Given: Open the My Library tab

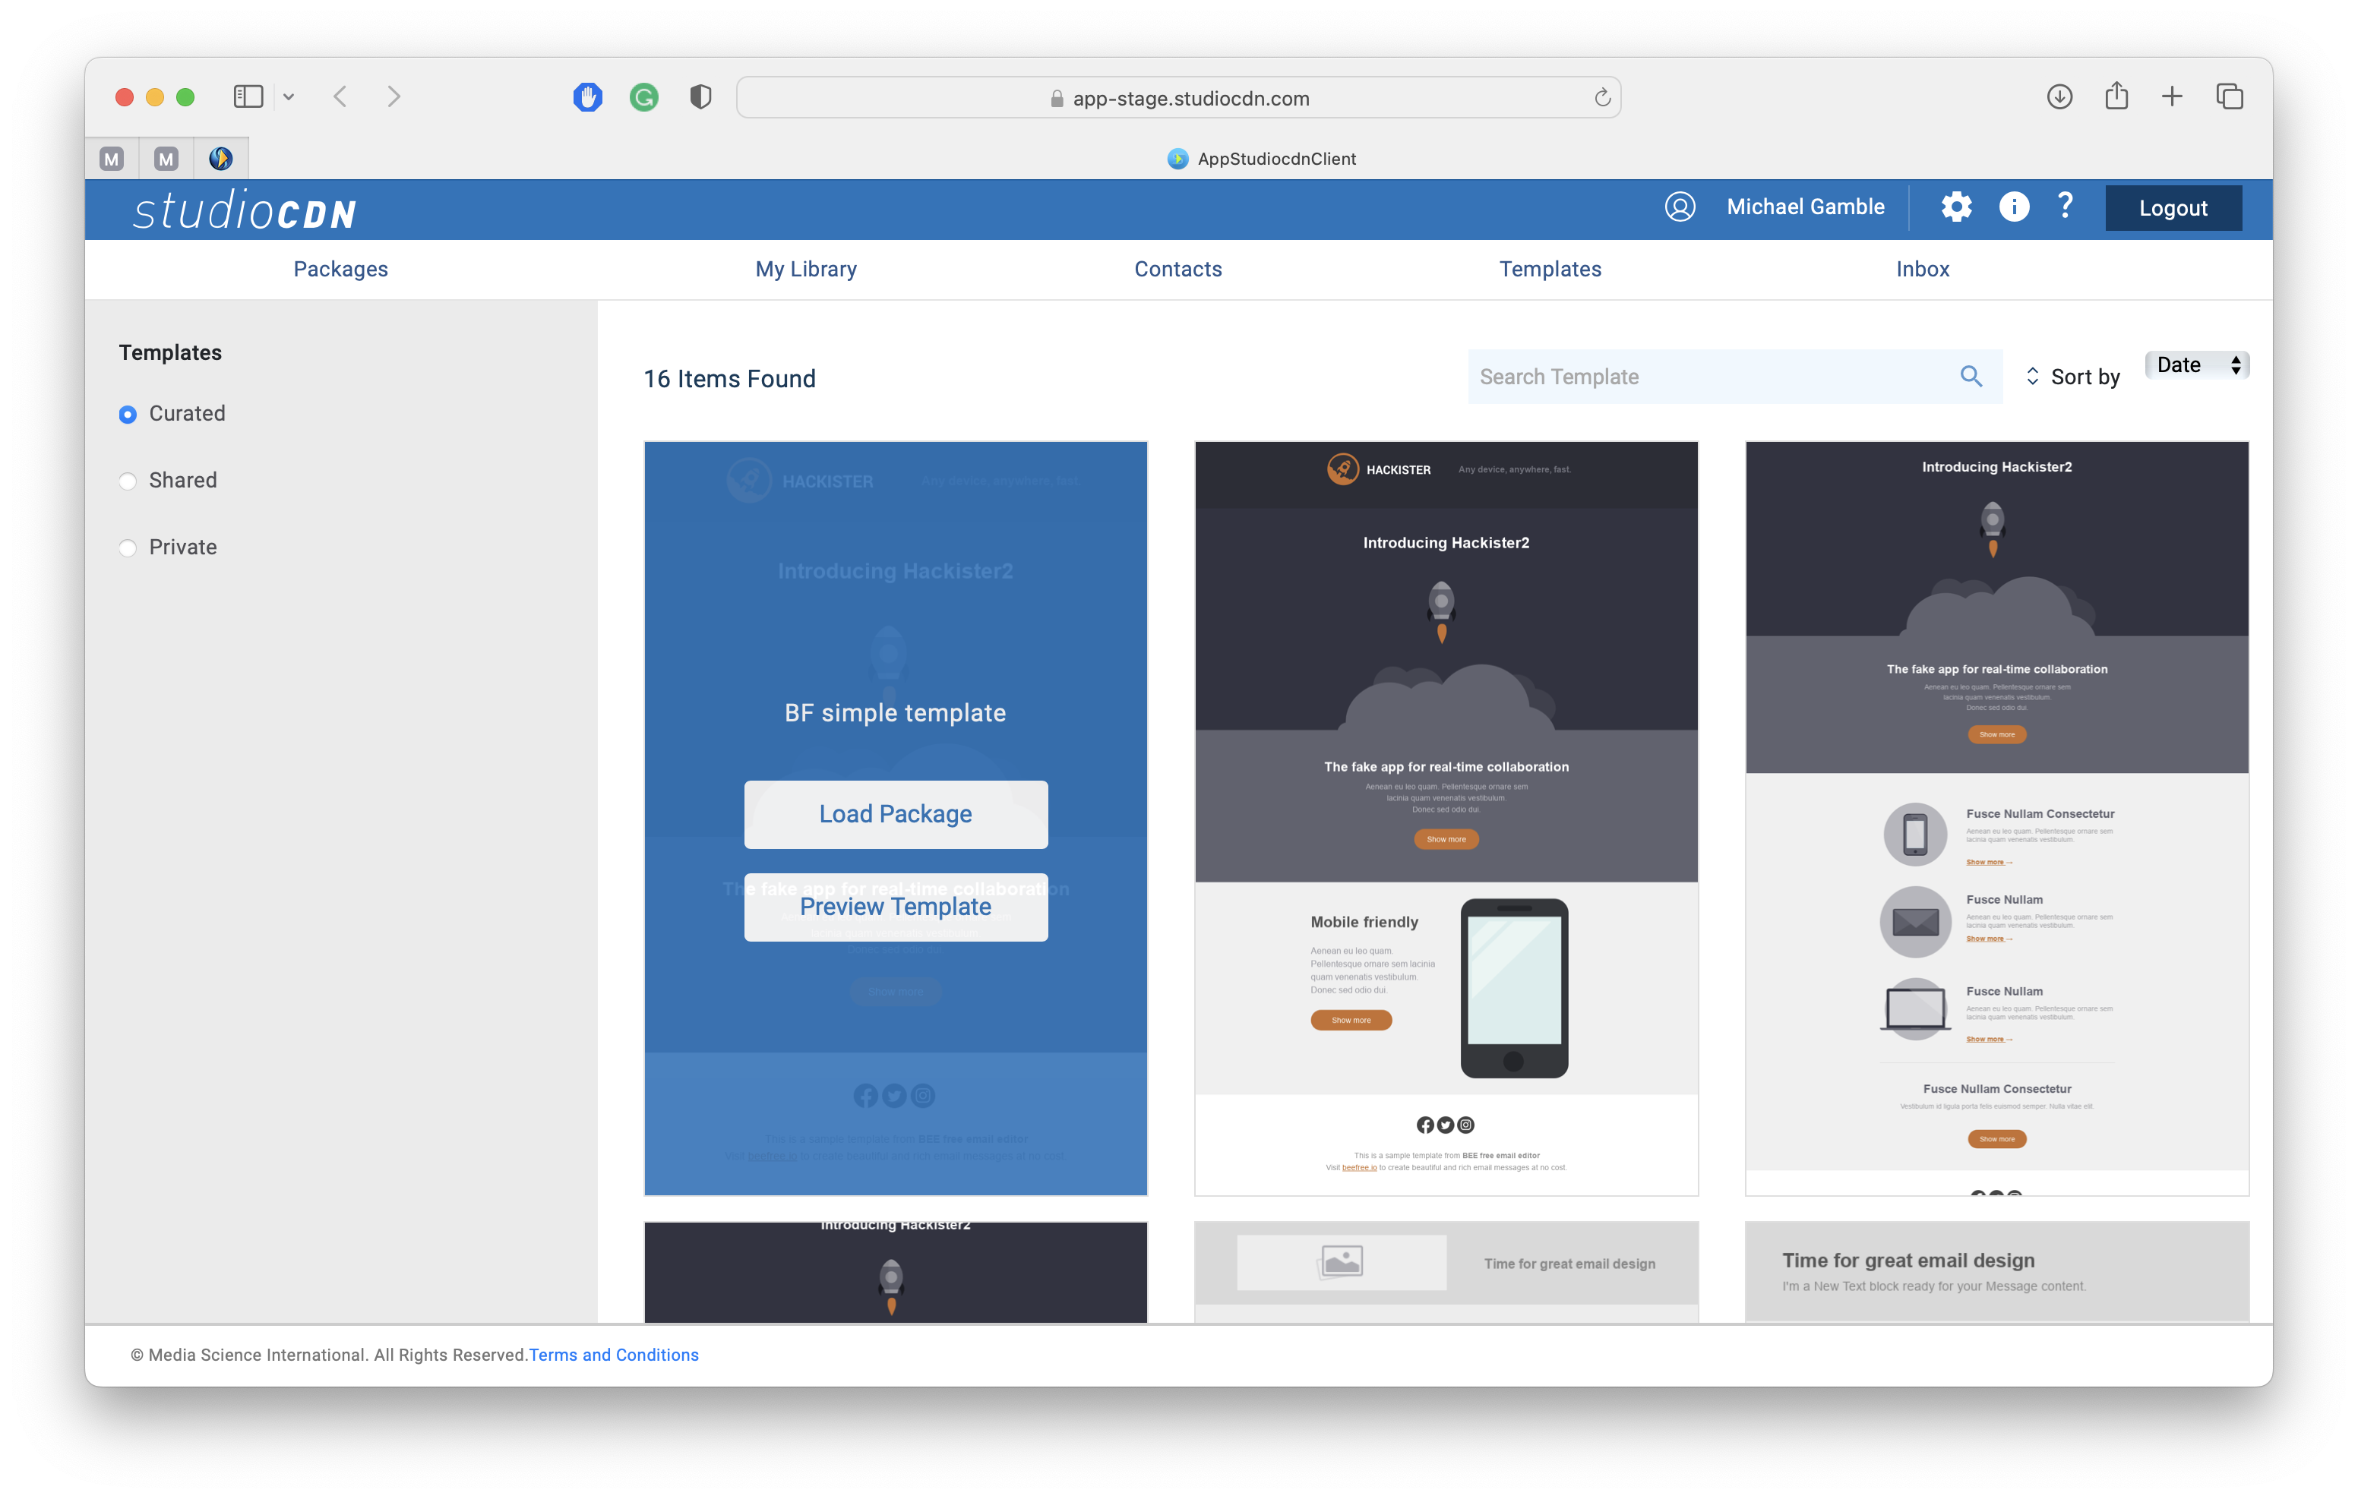Looking at the screenshot, I should [x=806, y=270].
